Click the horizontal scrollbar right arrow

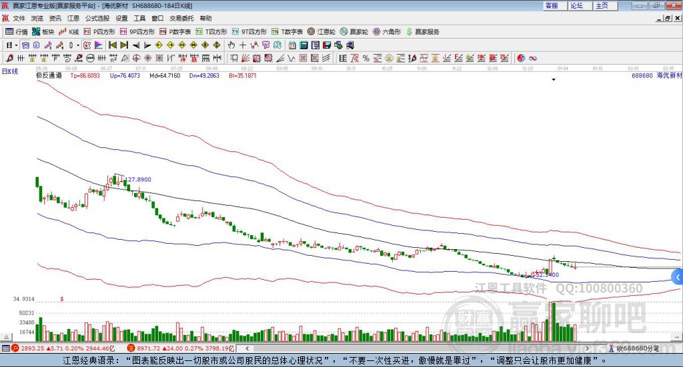(x=587, y=348)
